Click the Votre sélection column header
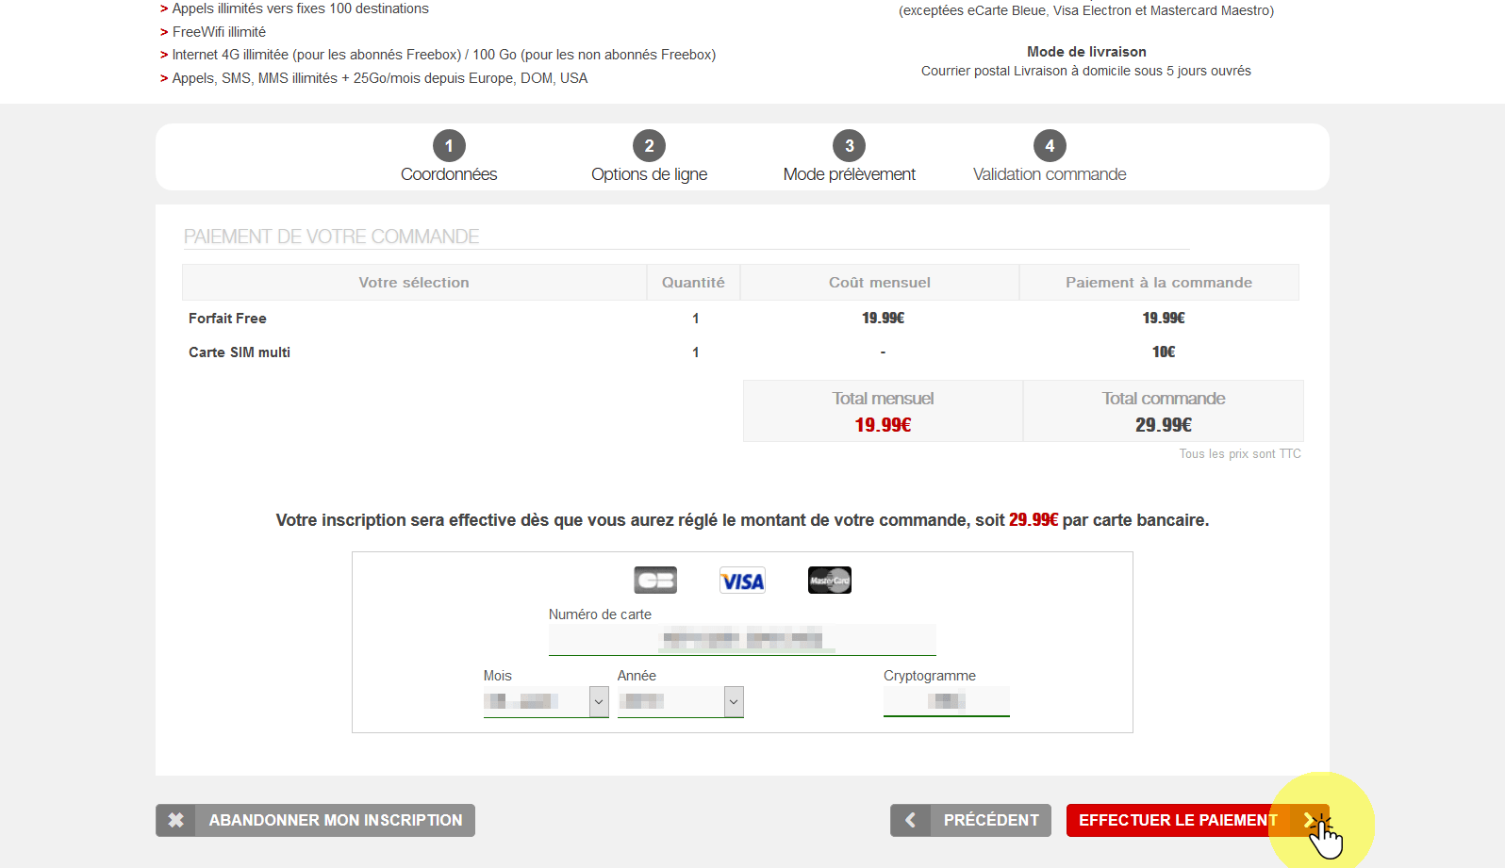The height and width of the screenshot is (868, 1505). point(414,283)
